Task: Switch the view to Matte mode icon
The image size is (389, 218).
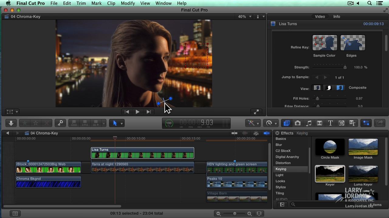Action: pos(329,88)
